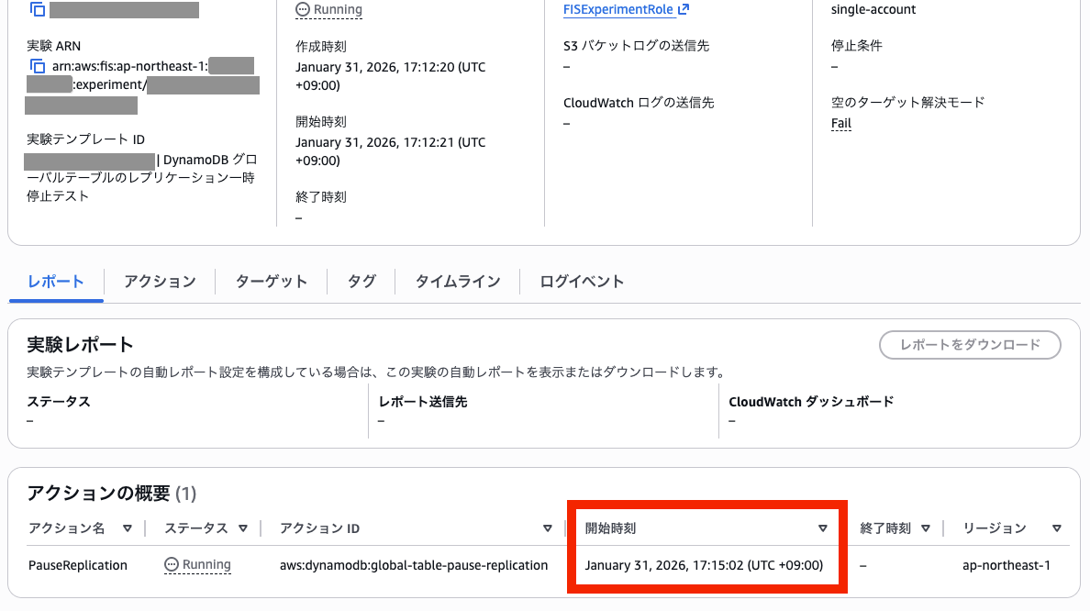Open the 終了時刻 column dropdown
The width and height of the screenshot is (1090, 611).
pos(926,528)
